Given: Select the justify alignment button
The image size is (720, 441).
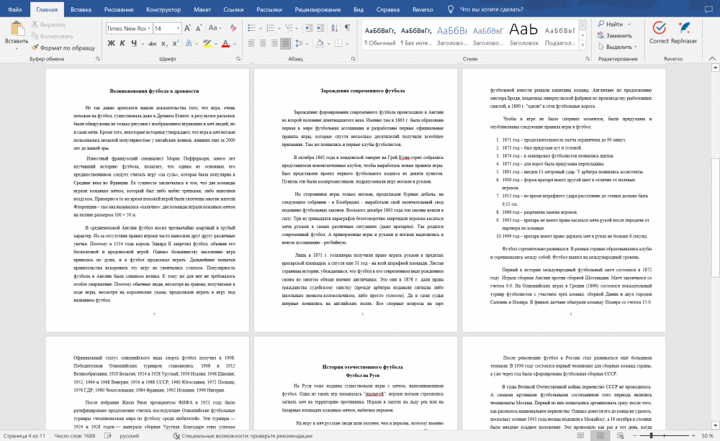Looking at the screenshot, I should point(286,44).
